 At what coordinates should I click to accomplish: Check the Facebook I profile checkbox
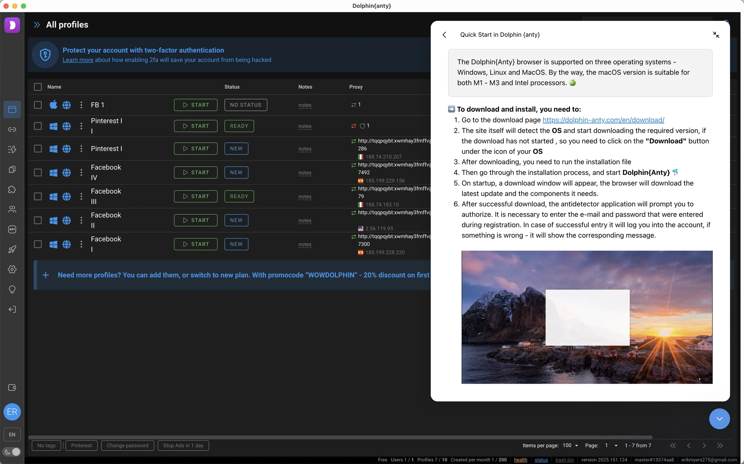pos(38,244)
